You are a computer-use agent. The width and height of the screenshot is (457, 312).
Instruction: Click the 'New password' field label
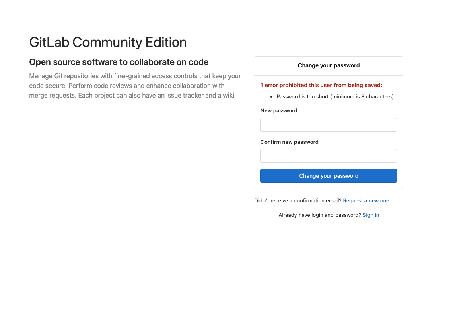point(279,110)
